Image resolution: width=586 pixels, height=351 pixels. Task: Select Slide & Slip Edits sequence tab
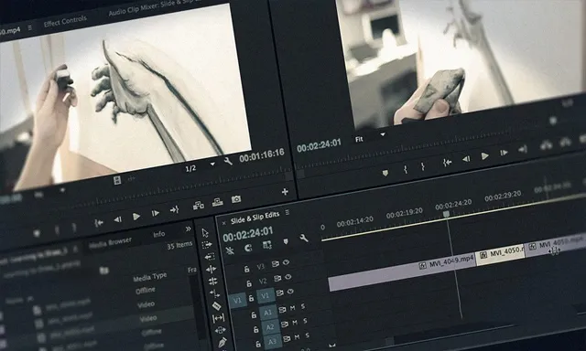click(x=255, y=218)
